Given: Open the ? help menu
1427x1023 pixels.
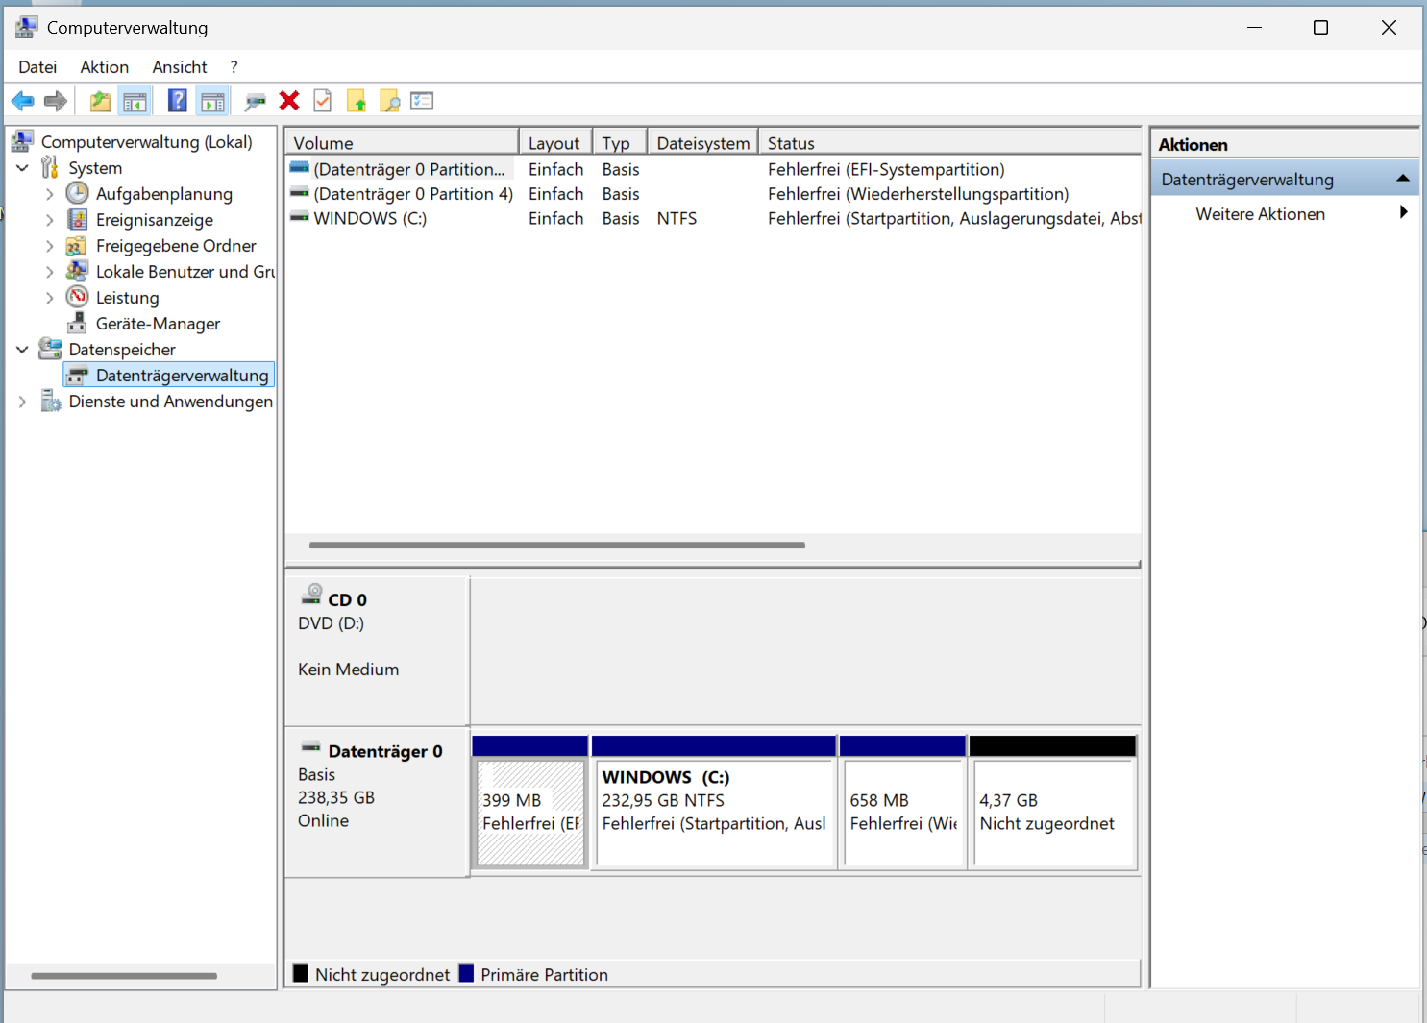Looking at the screenshot, I should (x=234, y=67).
